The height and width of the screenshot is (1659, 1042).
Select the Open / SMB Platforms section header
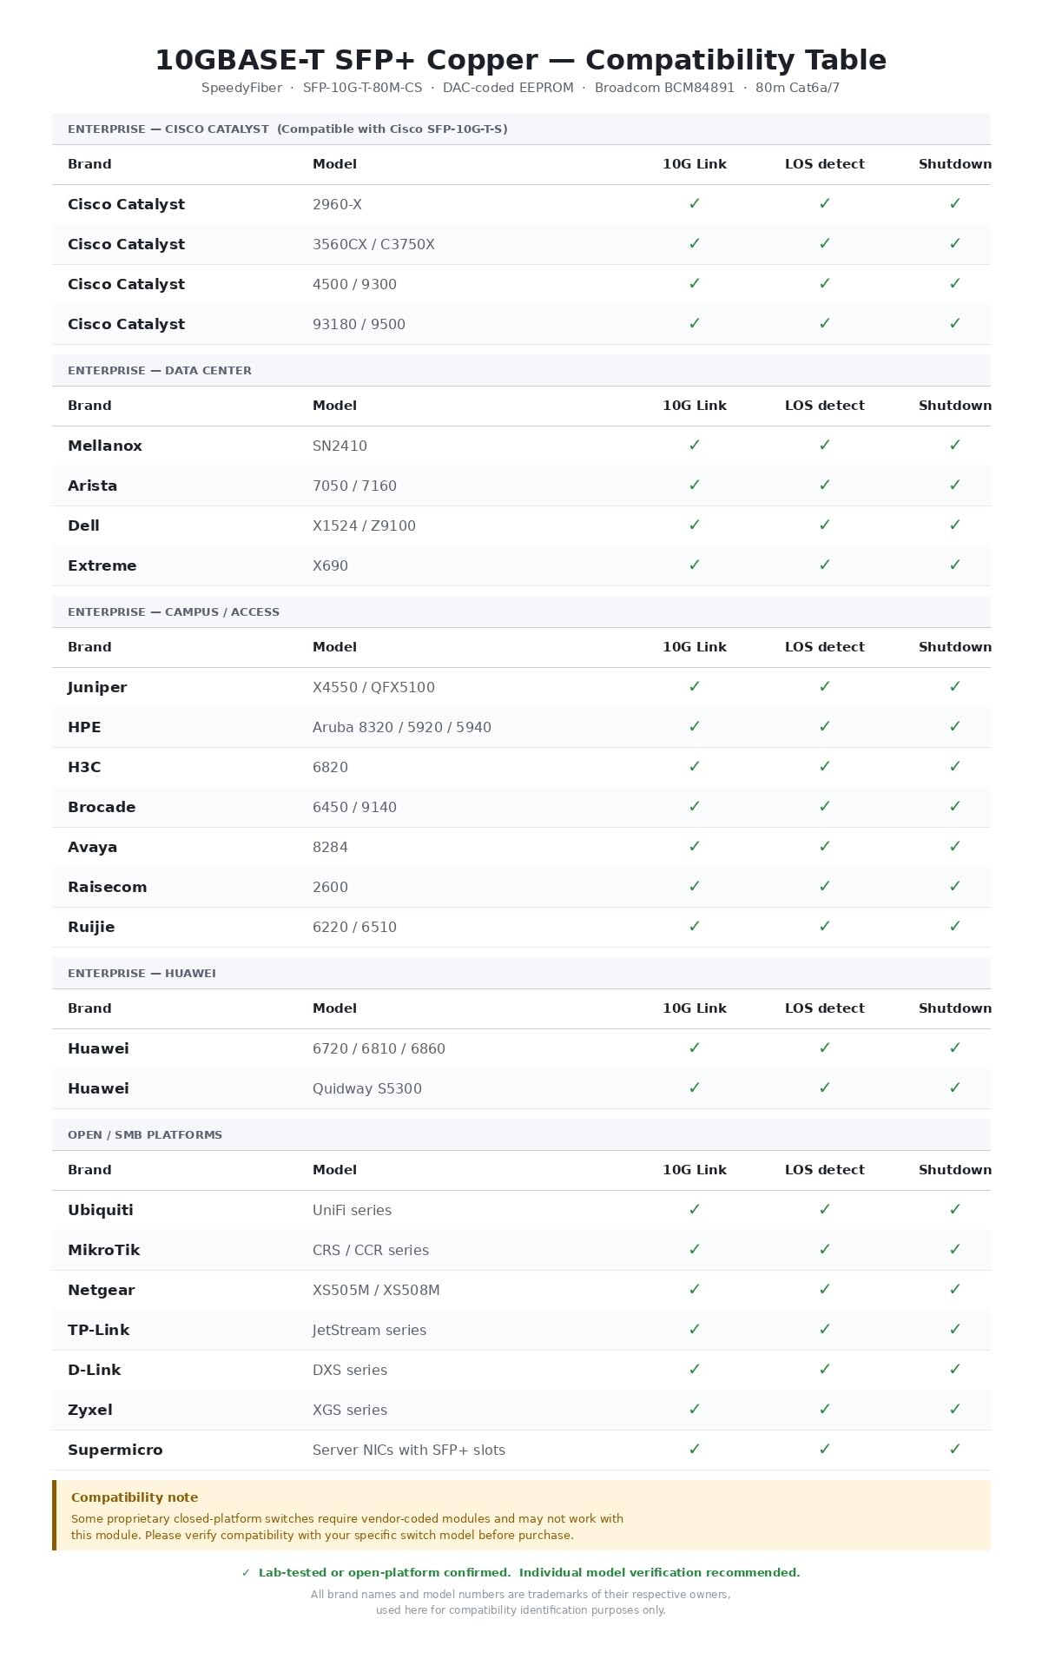(521, 1134)
